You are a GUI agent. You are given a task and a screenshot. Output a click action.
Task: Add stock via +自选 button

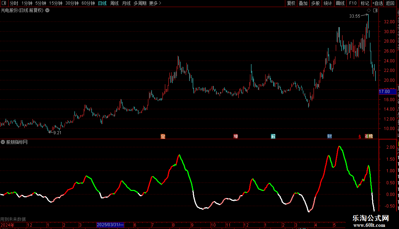tap(377, 3)
